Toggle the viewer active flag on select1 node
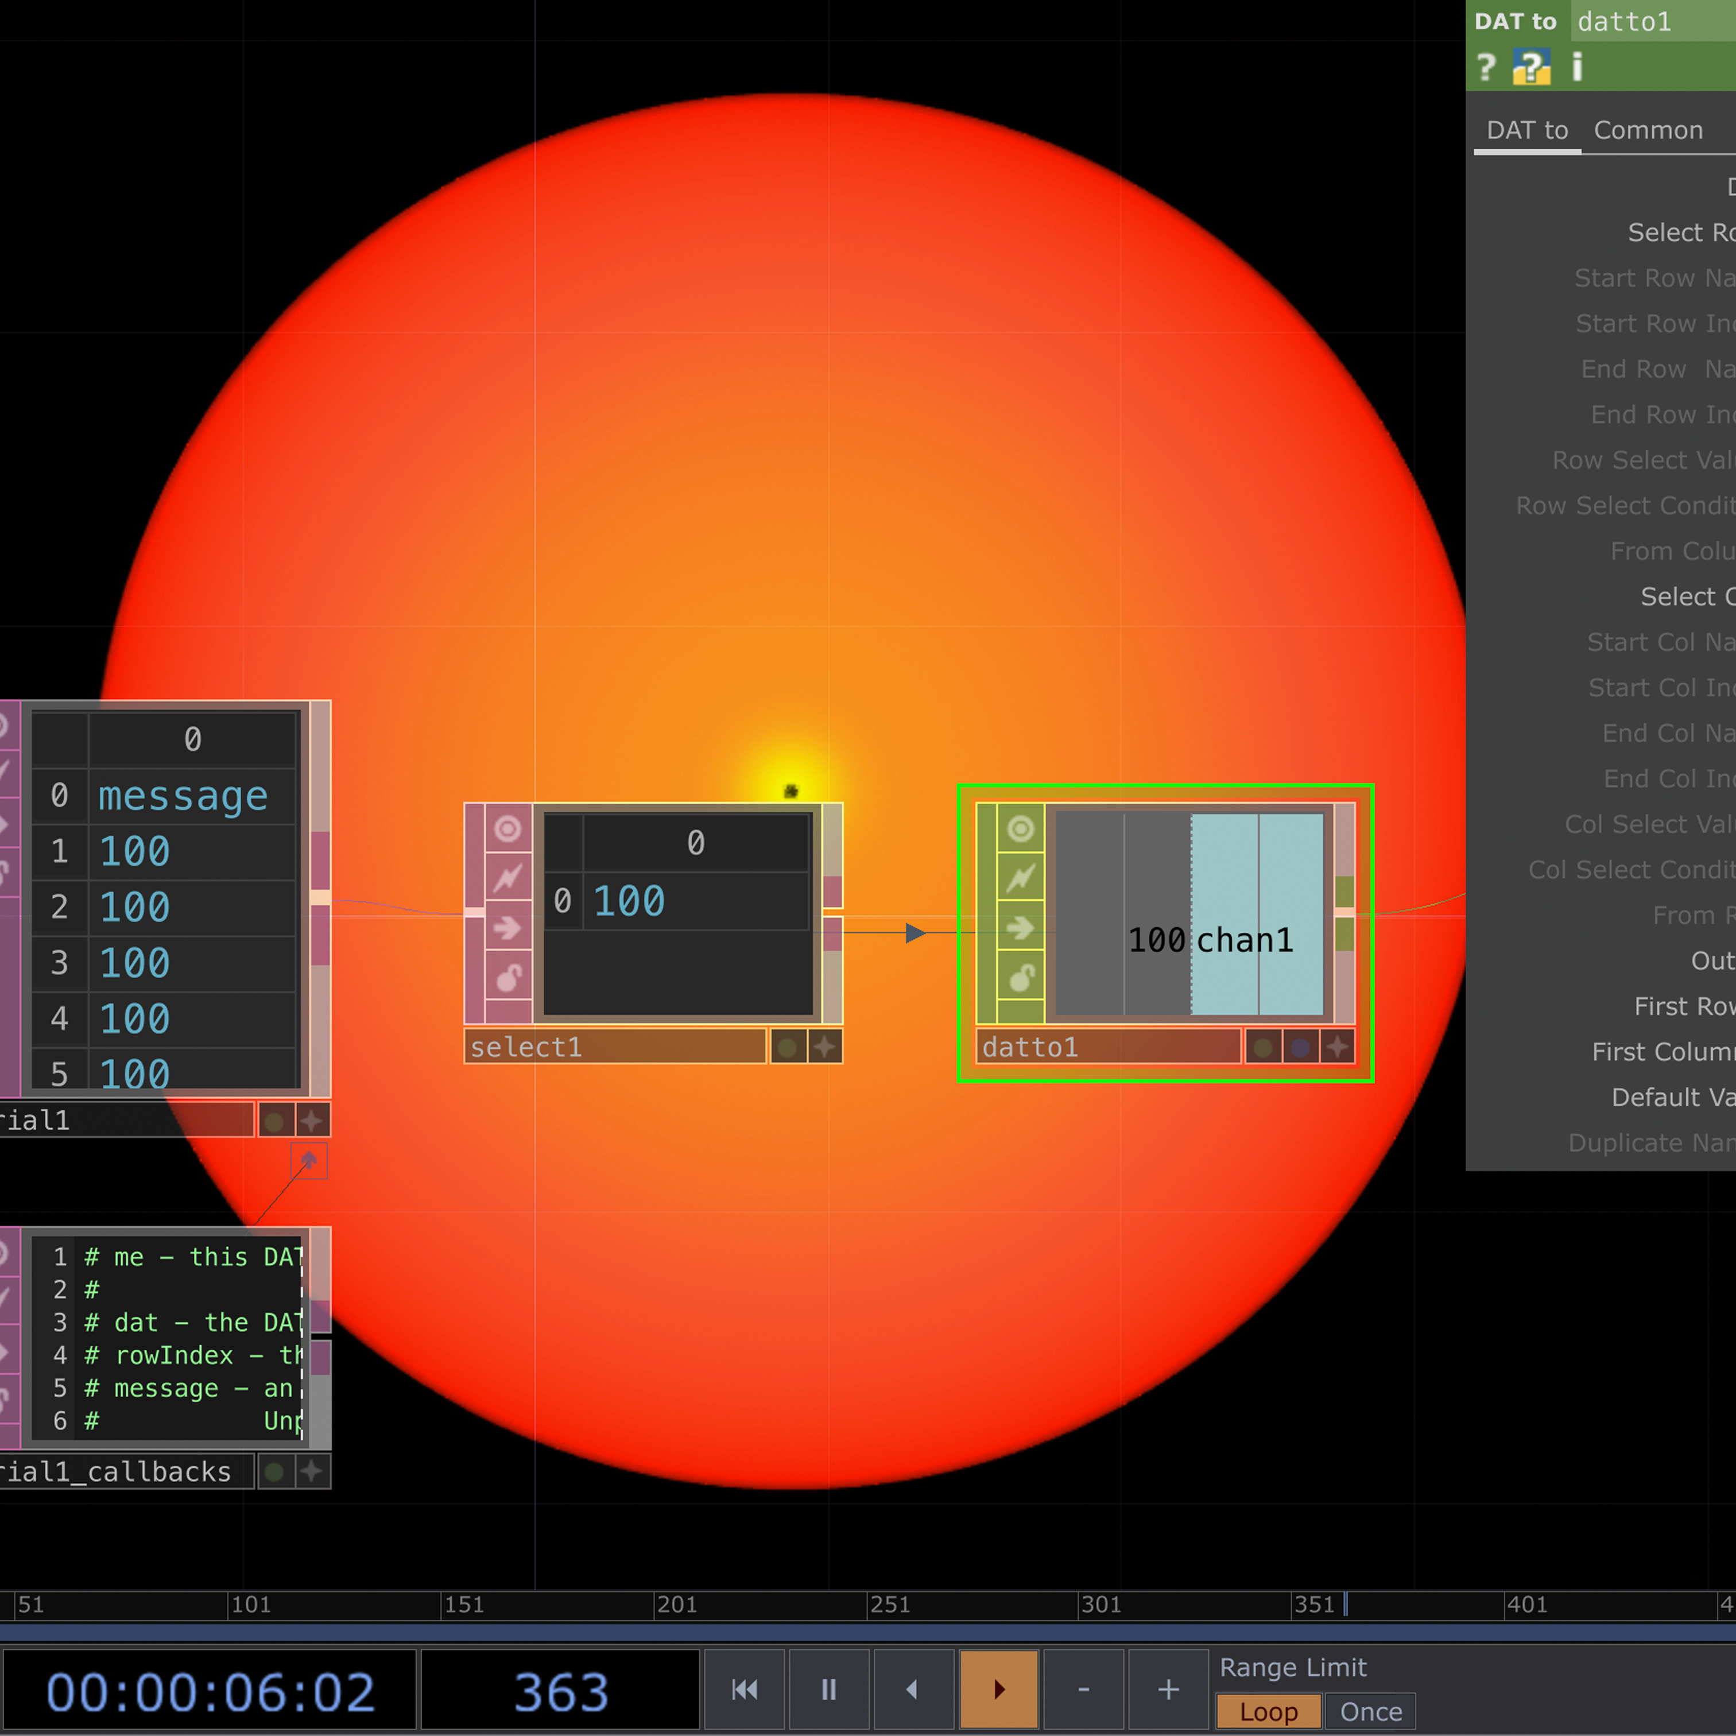The height and width of the screenshot is (1736, 1736). pos(507,828)
